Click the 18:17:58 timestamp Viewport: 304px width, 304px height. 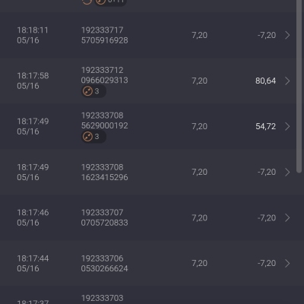click(x=33, y=76)
